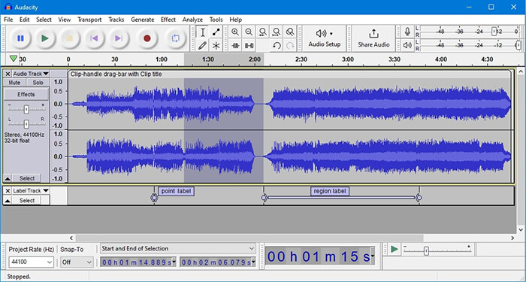The height and width of the screenshot is (282, 526).
Task: Toggle Mute on the Audio Track
Action: [x=14, y=82]
